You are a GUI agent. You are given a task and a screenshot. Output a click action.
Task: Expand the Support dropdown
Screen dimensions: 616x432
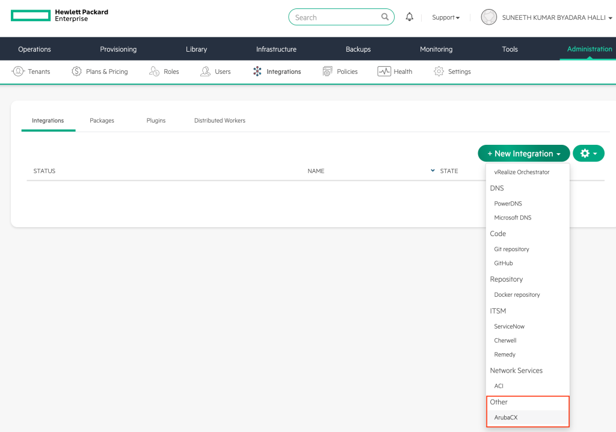[446, 17]
